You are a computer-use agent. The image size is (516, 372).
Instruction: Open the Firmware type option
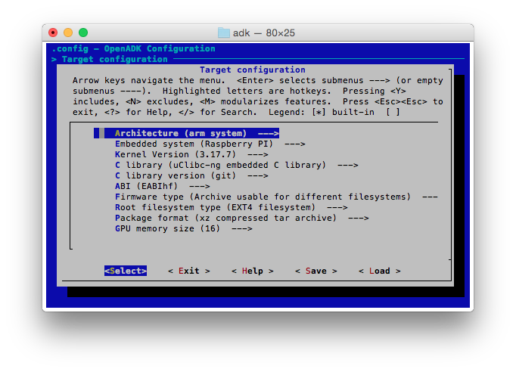pyautogui.click(x=275, y=197)
